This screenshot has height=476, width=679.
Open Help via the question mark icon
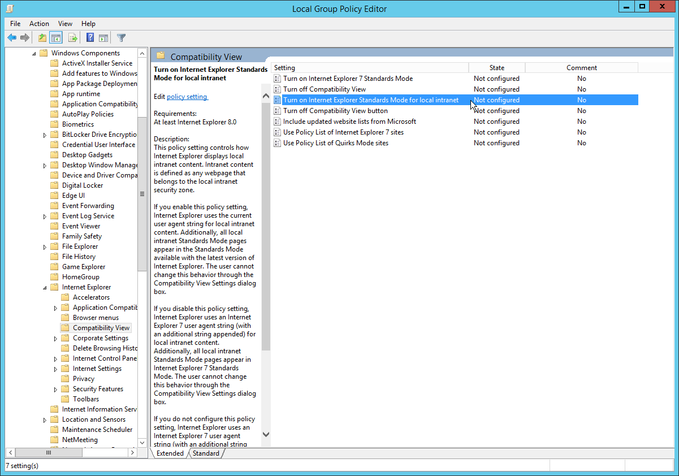pos(90,38)
